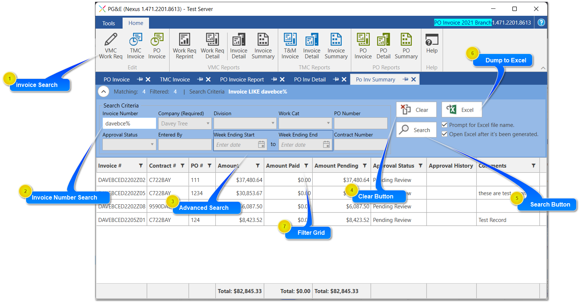The width and height of the screenshot is (581, 303).
Task: Switch to the PO Inv Detail tab
Action: click(x=310, y=79)
